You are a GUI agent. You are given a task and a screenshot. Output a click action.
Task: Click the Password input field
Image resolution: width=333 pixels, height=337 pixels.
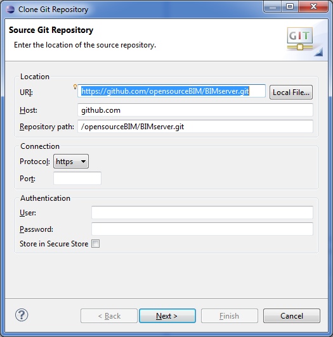(202, 229)
